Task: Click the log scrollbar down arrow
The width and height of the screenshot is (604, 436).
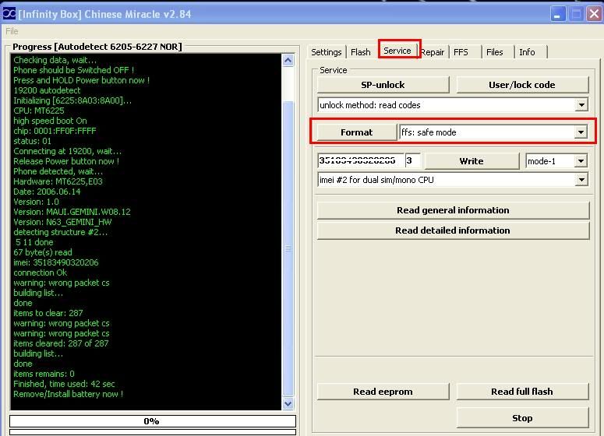Action: coord(288,403)
